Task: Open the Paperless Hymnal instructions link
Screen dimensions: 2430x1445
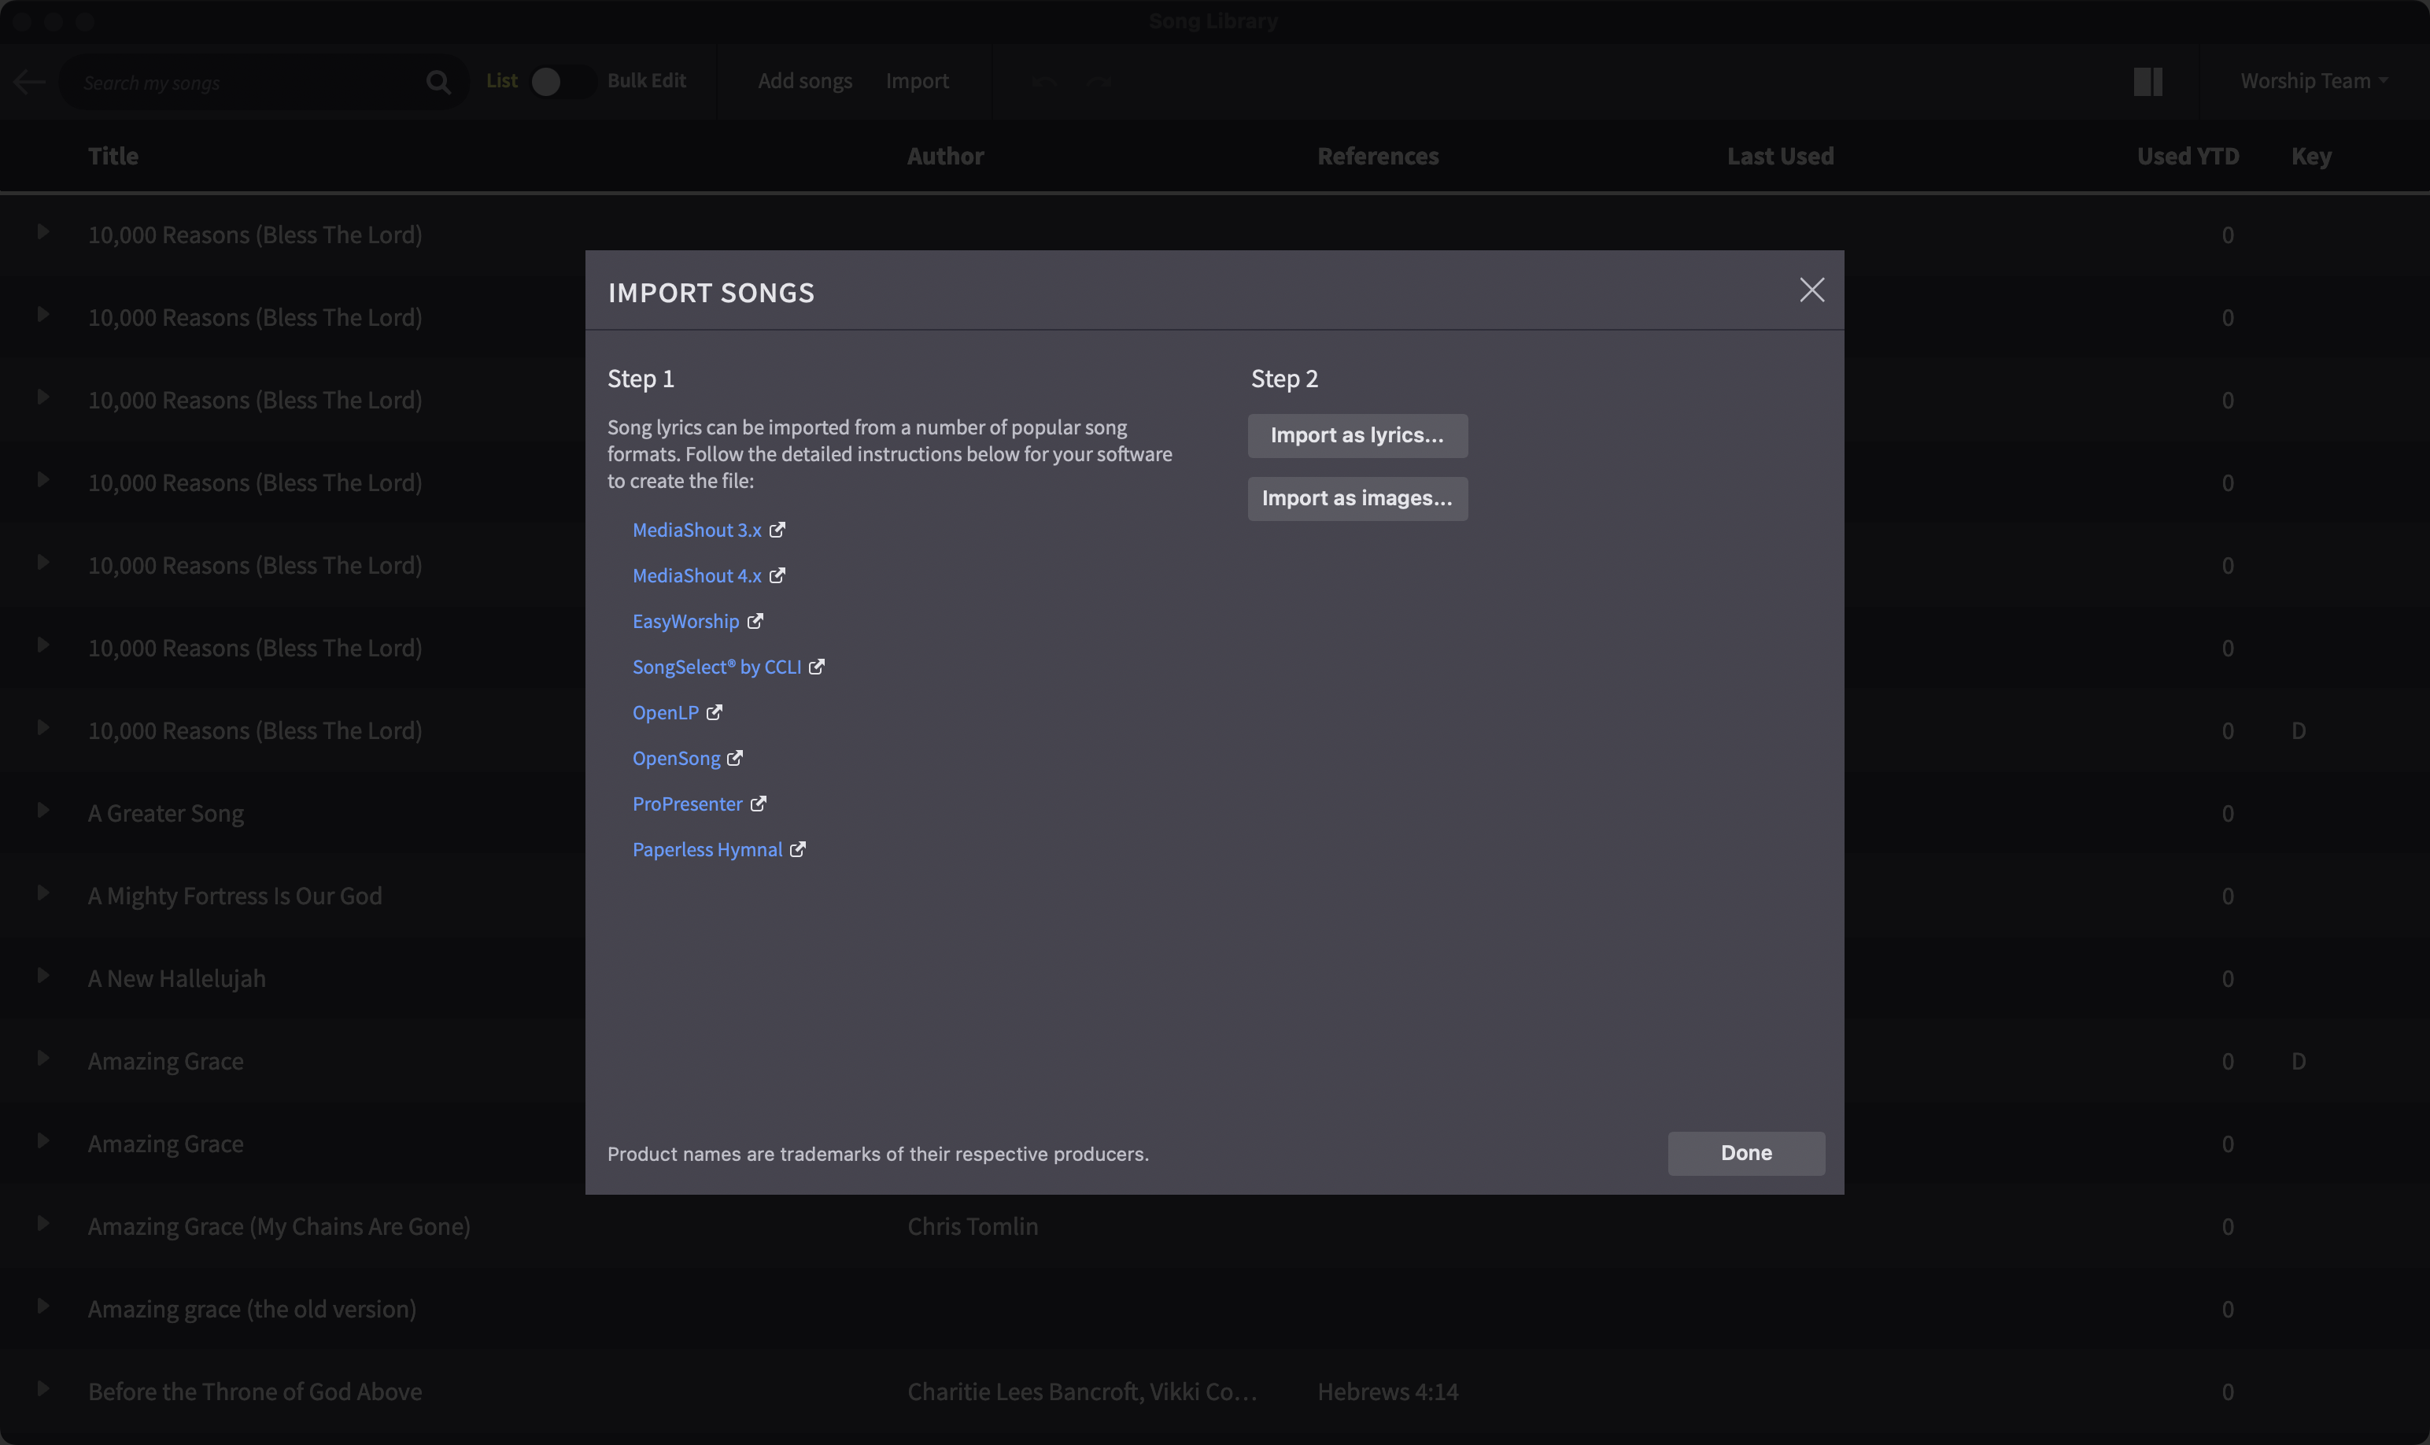Action: [707, 850]
